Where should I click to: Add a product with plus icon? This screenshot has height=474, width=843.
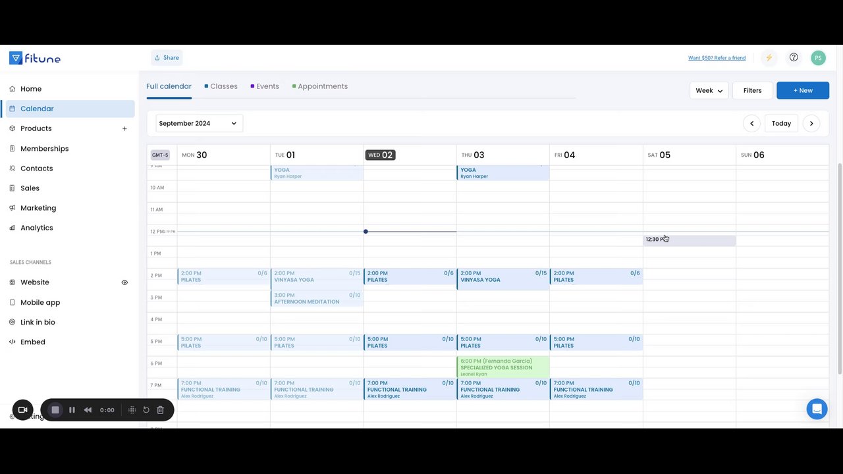tap(124, 128)
